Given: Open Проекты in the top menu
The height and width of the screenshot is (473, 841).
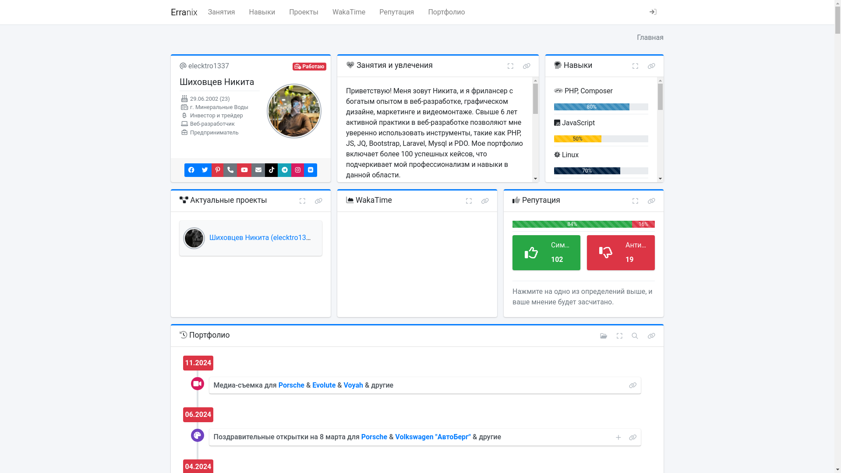Looking at the screenshot, I should click(x=304, y=12).
